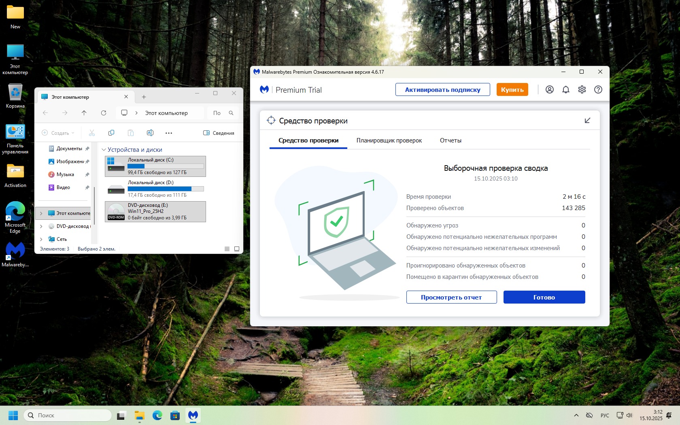The width and height of the screenshot is (680, 425).
Task: Open the clock and date in the taskbar
Action: coord(651,415)
